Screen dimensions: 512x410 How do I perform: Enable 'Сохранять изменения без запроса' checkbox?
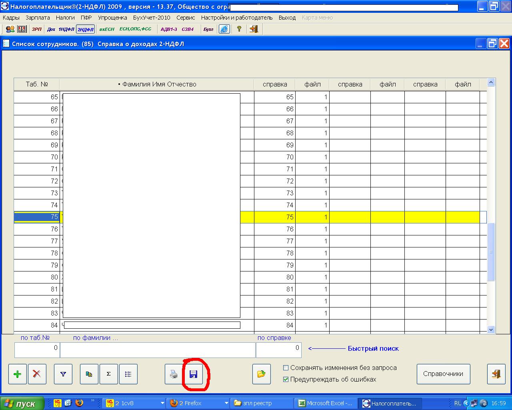(286, 368)
